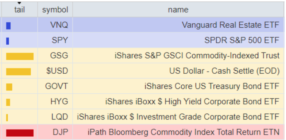Click iShares Core US Treasury Bond ETF
The image size is (286, 140).
tap(212, 86)
